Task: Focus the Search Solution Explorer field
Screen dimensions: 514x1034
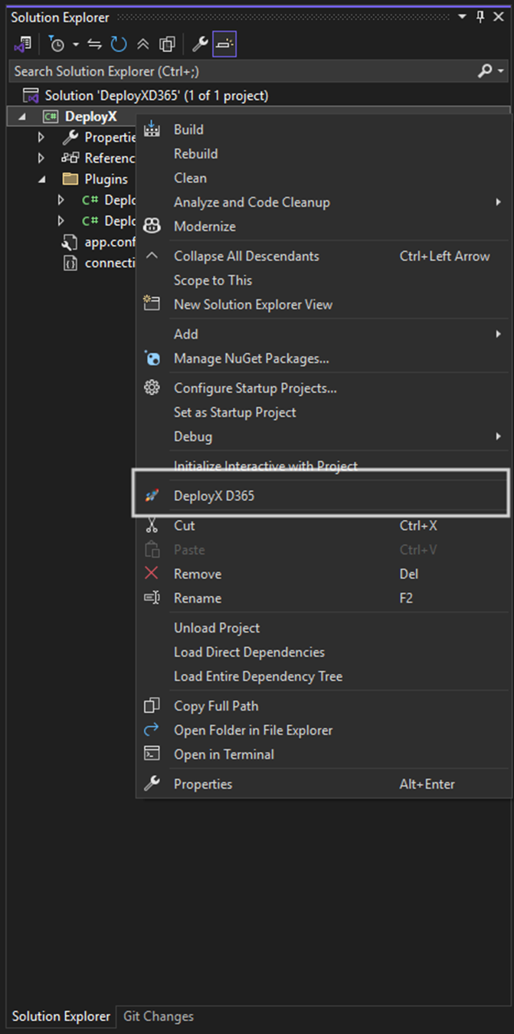Action: [x=242, y=71]
